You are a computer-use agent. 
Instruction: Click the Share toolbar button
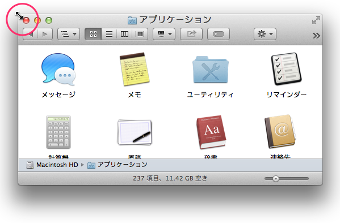point(191,34)
